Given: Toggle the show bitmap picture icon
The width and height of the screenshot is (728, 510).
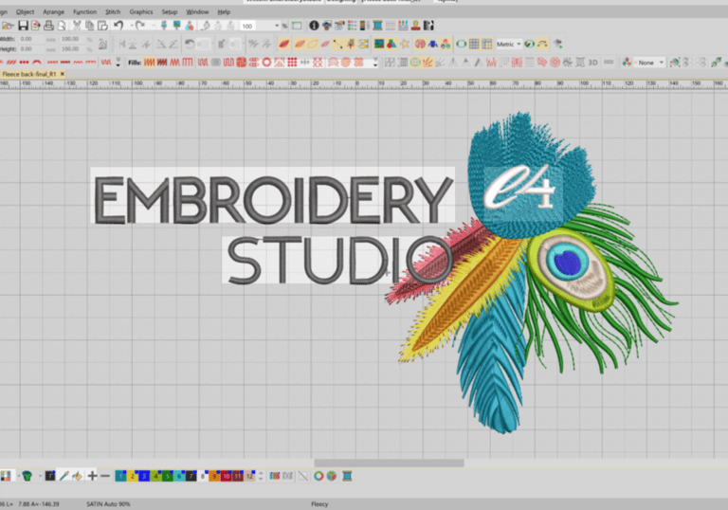Looking at the screenshot, I should click(379, 45).
